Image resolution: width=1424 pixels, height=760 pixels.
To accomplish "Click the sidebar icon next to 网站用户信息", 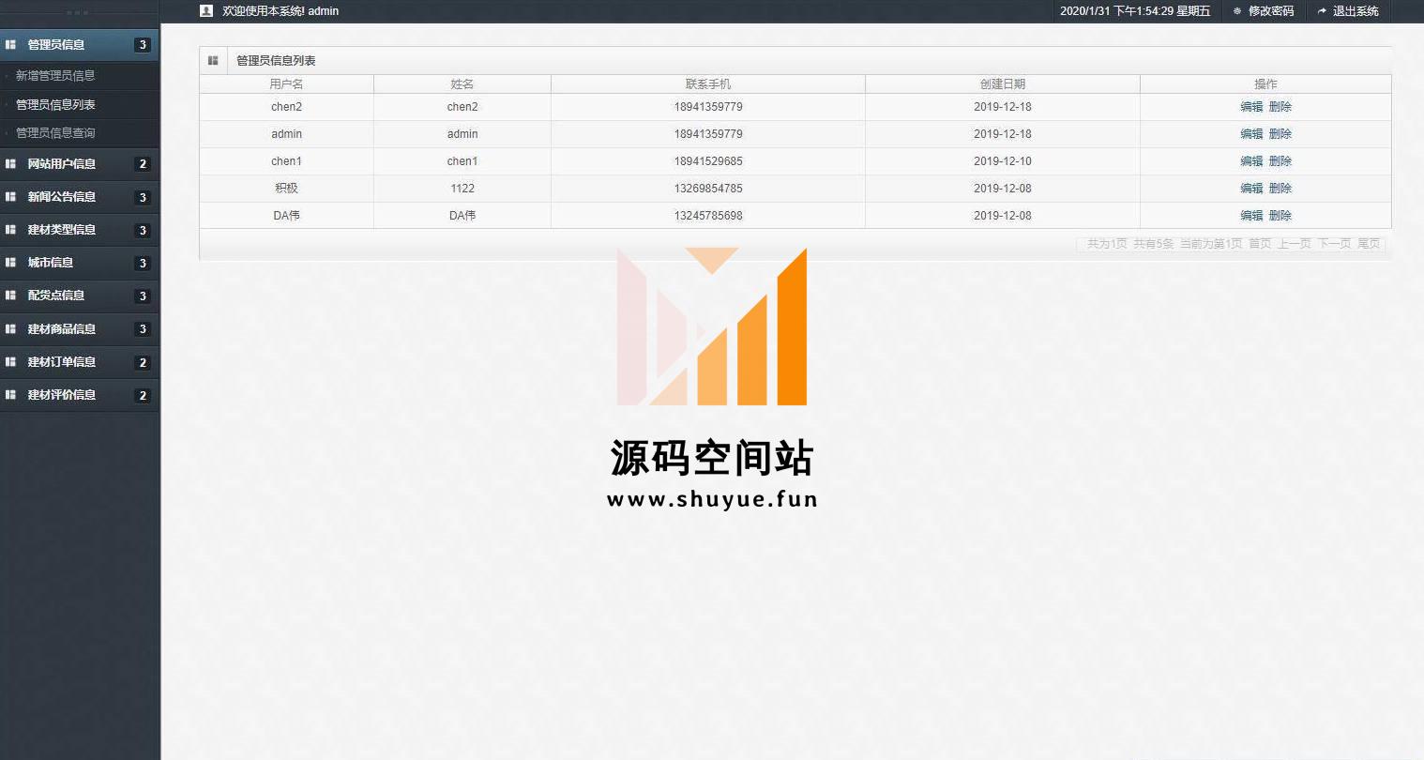I will (11, 164).
